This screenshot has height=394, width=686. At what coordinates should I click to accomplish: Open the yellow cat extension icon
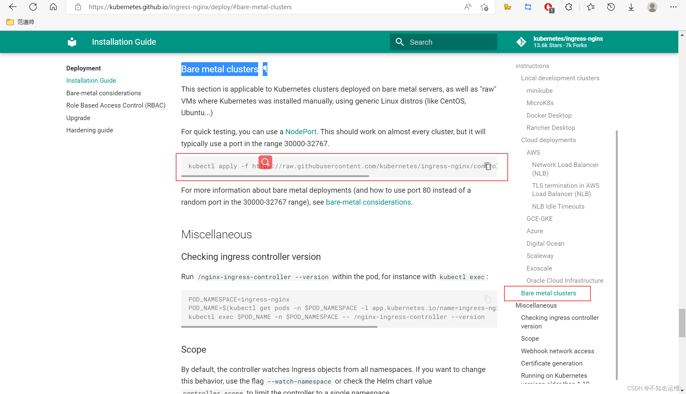coord(507,7)
